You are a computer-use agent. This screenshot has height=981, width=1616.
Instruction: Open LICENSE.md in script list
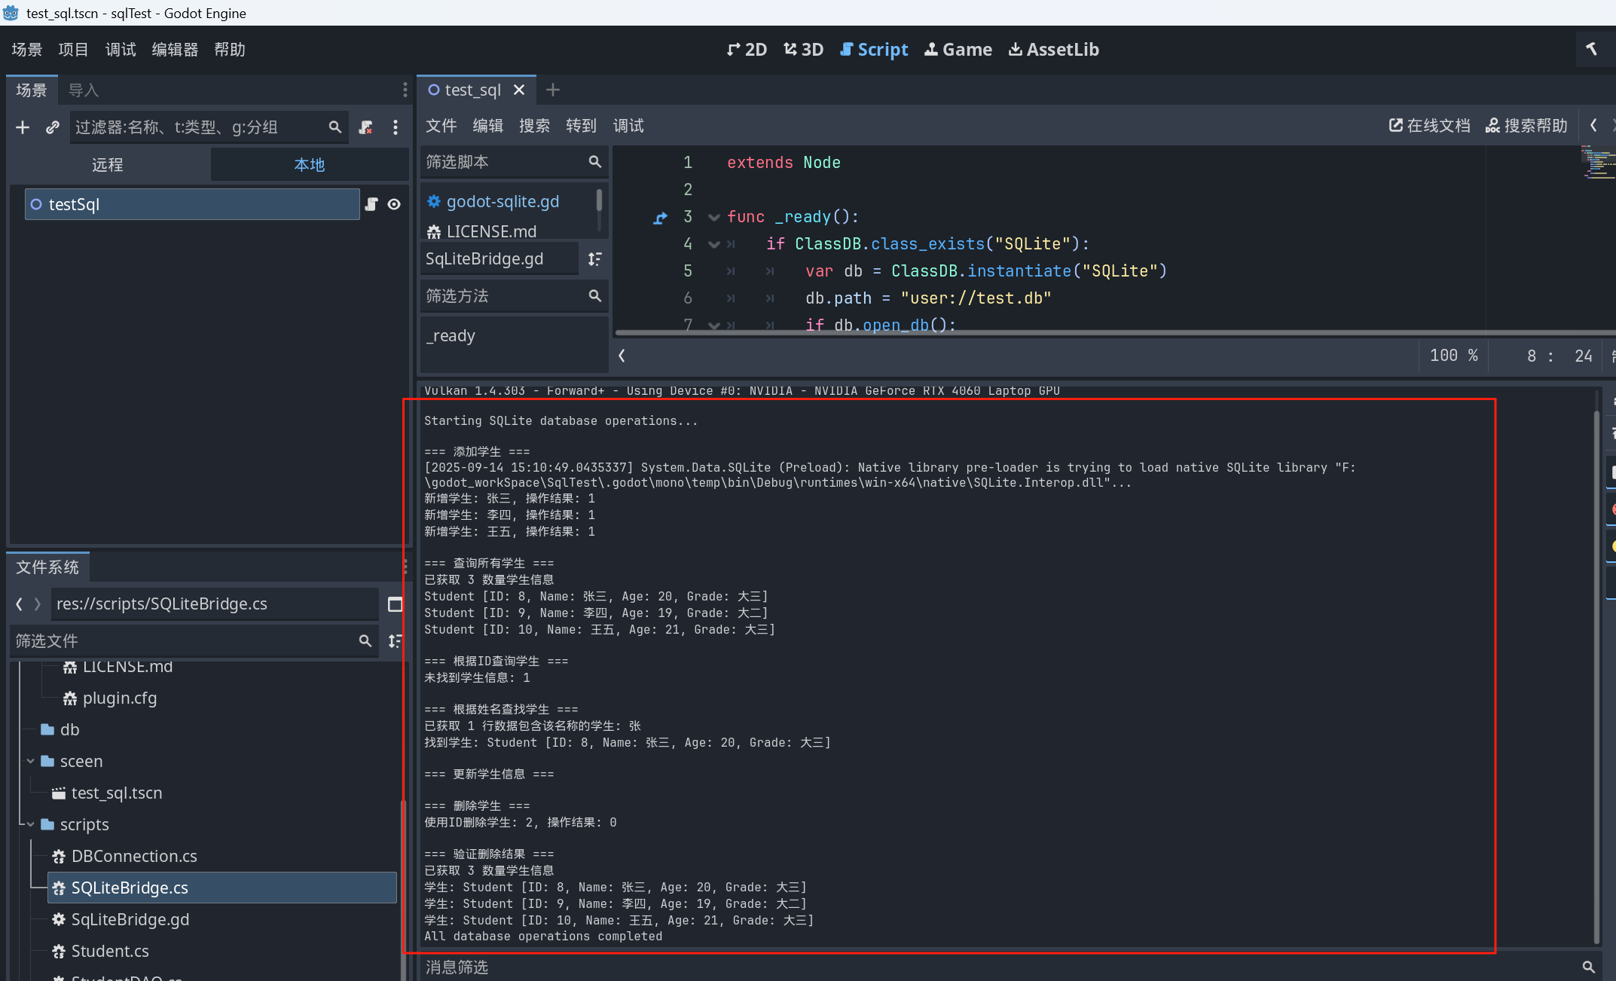(x=491, y=232)
